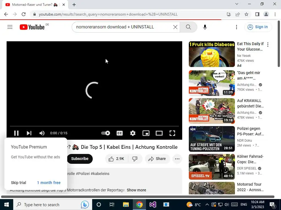Enable miniplayer mode

click(146, 133)
